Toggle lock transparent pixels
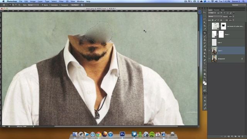 click(213, 20)
